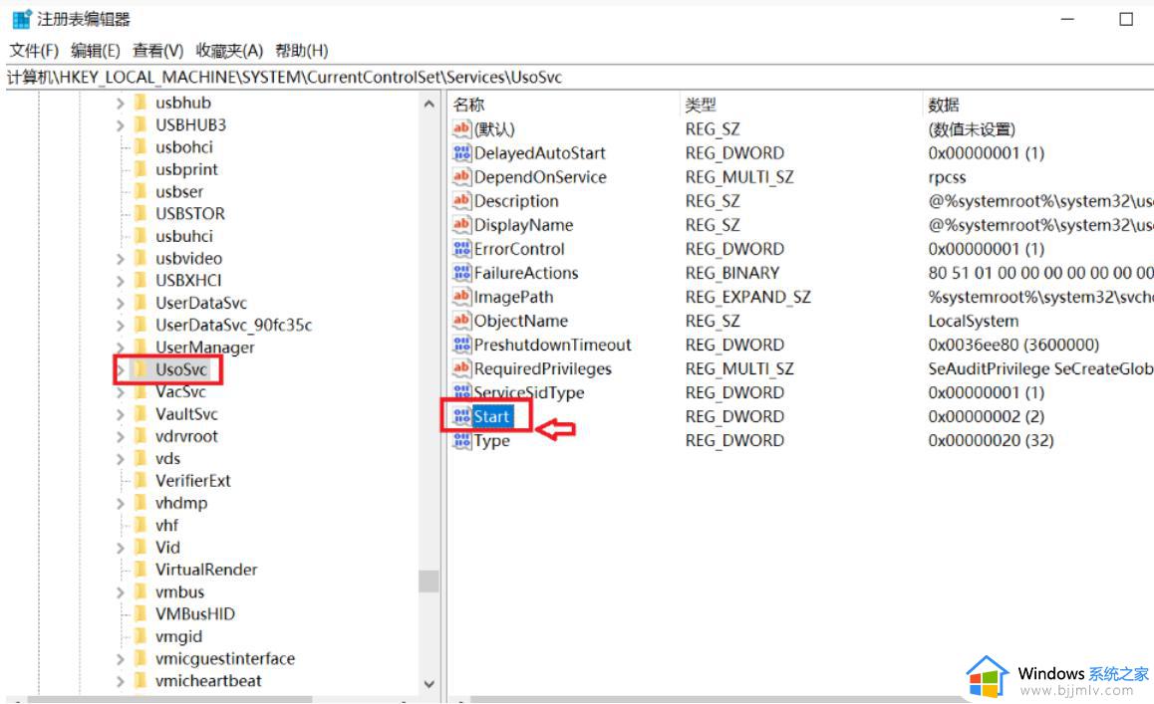Open the 文件(F) menu
The height and width of the screenshot is (704, 1154).
[34, 50]
